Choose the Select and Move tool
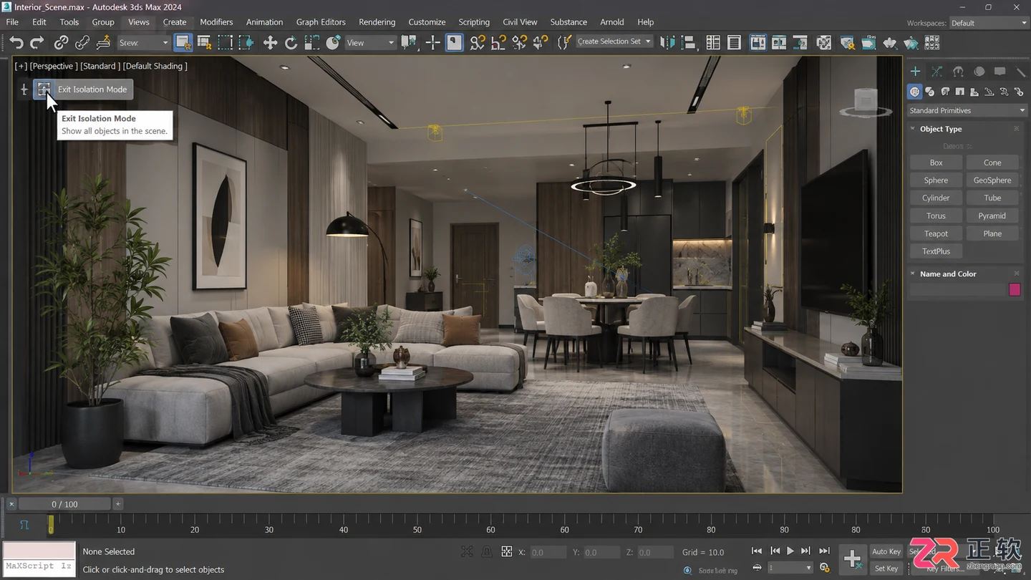The image size is (1031, 580). [x=270, y=42]
